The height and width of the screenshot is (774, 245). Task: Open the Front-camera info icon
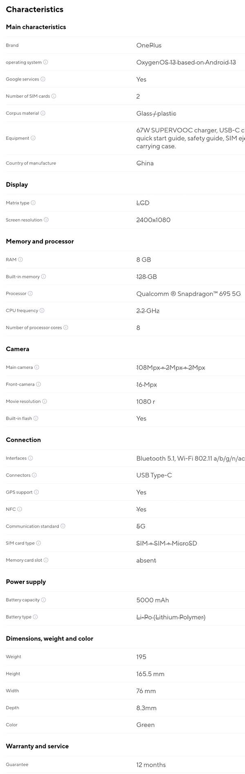point(38,385)
